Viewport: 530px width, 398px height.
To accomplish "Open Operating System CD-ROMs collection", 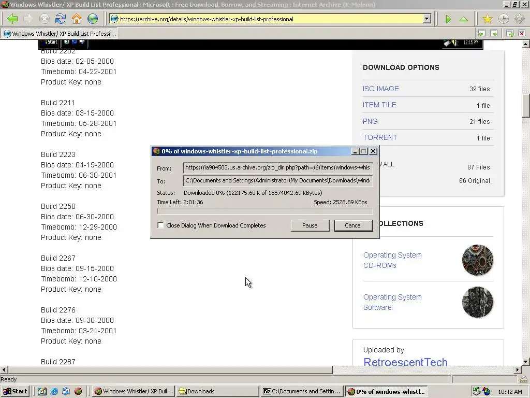I will (x=392, y=260).
